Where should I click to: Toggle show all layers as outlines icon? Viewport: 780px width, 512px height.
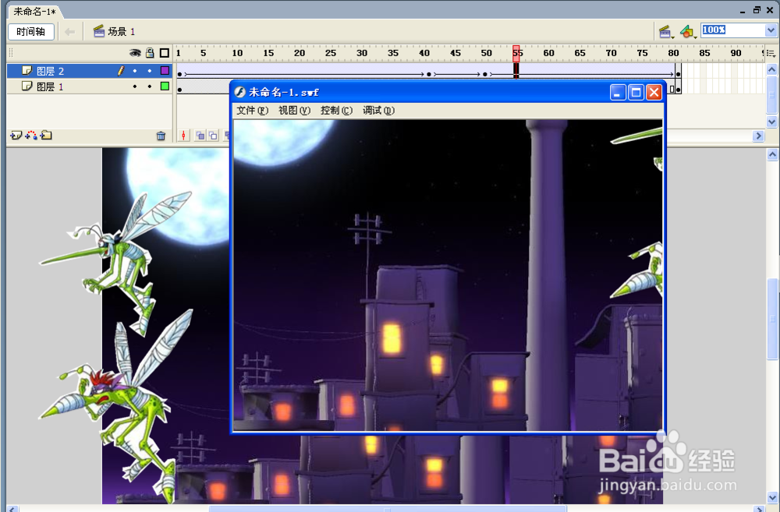[165, 53]
